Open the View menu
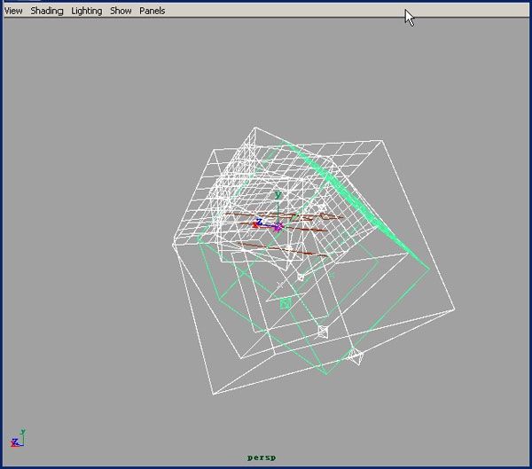Screen dimensions: 532x469 click(13, 11)
